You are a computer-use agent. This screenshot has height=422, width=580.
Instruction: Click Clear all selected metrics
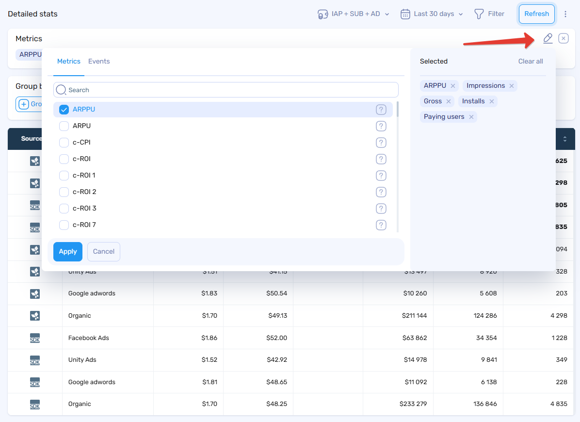click(531, 61)
